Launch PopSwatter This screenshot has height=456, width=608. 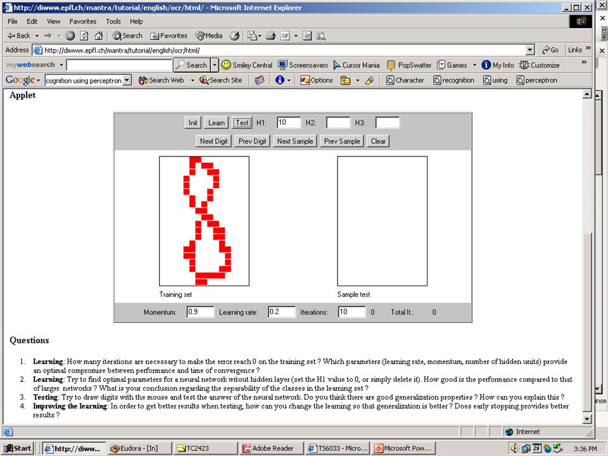[x=409, y=65]
